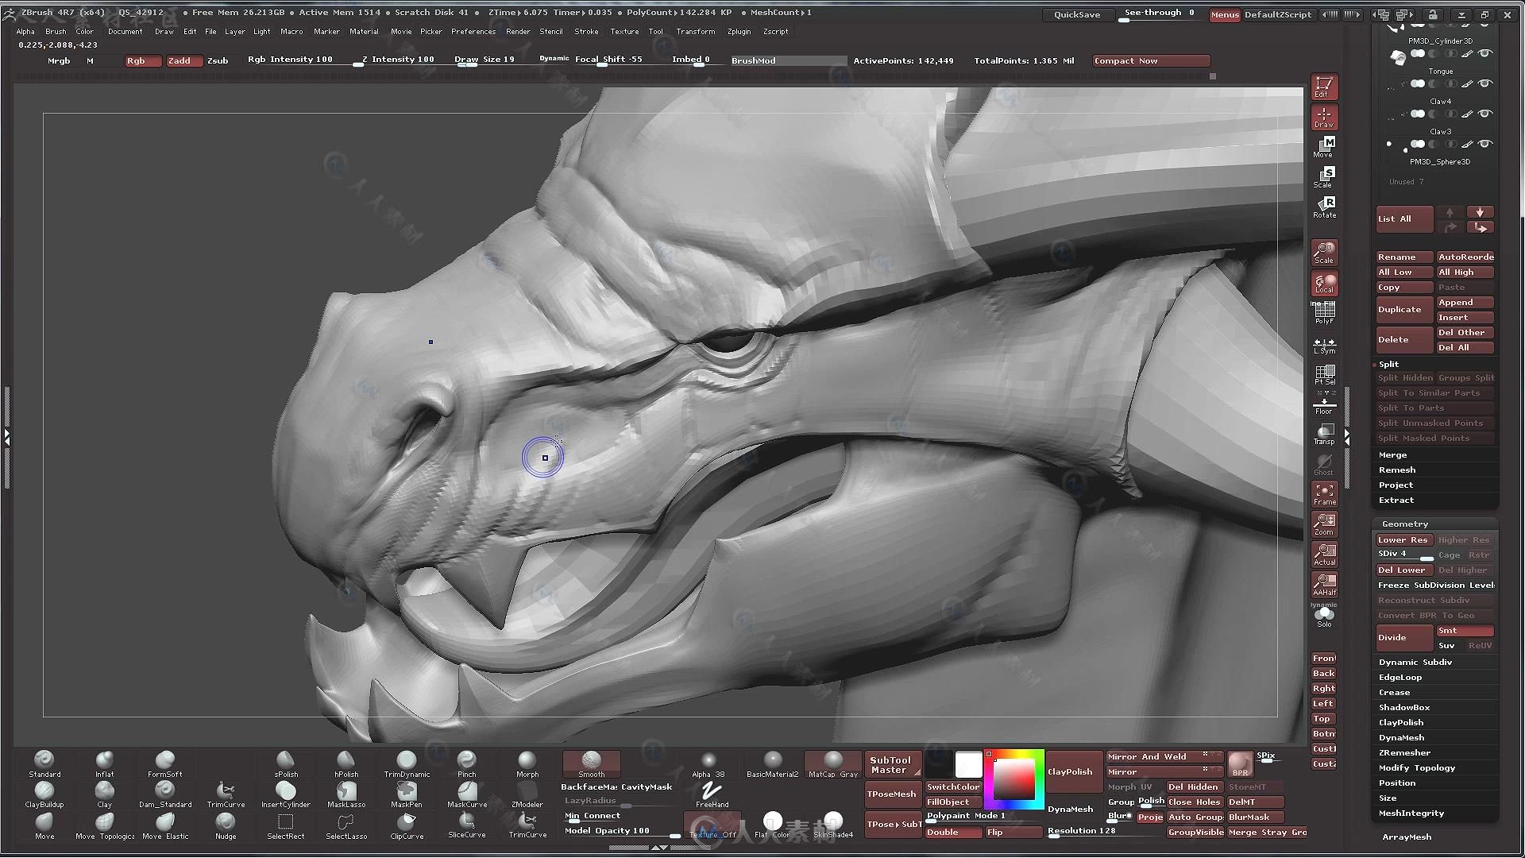Open the MatCap Gray material picker

click(x=832, y=764)
